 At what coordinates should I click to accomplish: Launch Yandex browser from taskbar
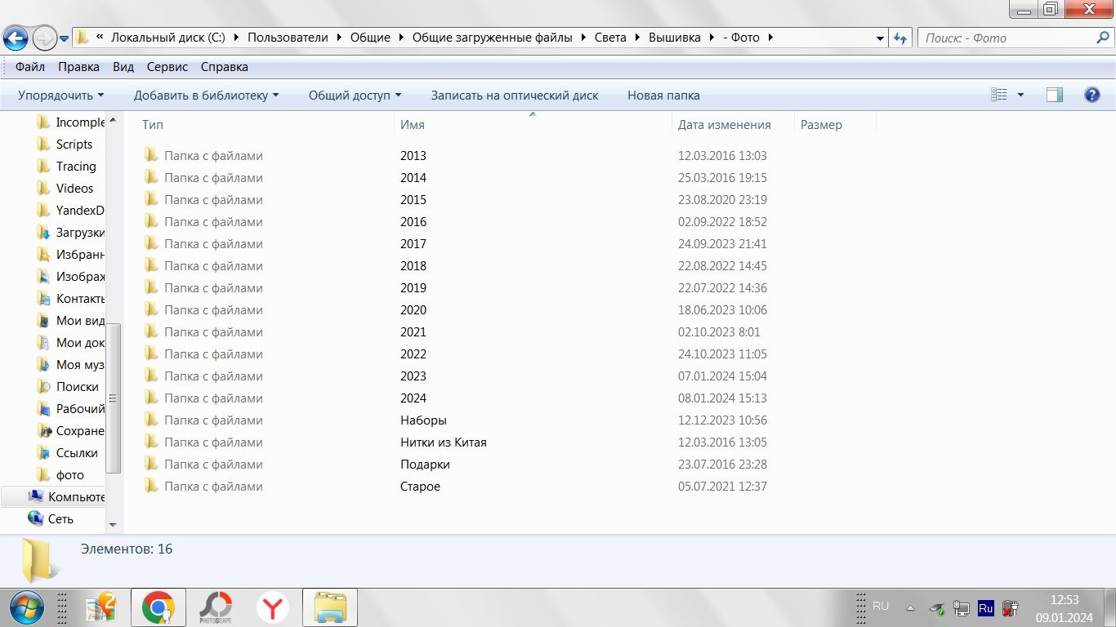click(x=273, y=608)
